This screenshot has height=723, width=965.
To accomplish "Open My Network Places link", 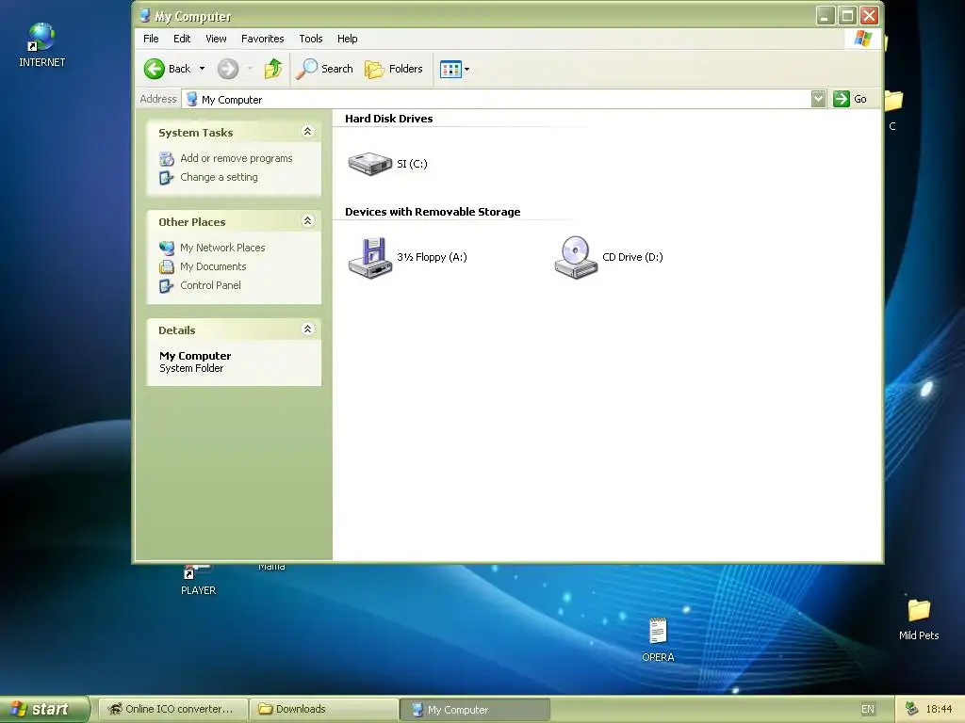I will coord(222,248).
